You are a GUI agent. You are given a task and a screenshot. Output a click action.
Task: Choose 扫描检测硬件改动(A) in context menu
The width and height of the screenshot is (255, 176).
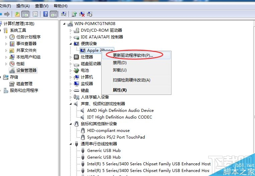click(x=136, y=80)
